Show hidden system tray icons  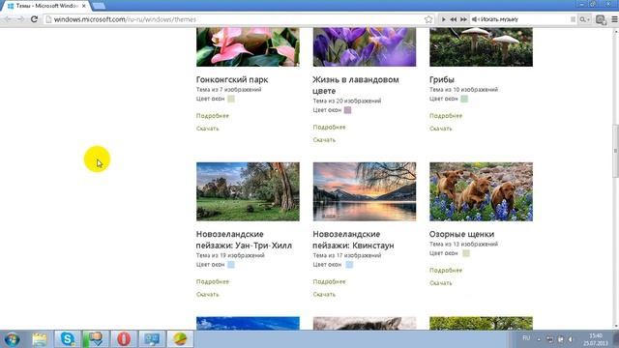[539, 339]
